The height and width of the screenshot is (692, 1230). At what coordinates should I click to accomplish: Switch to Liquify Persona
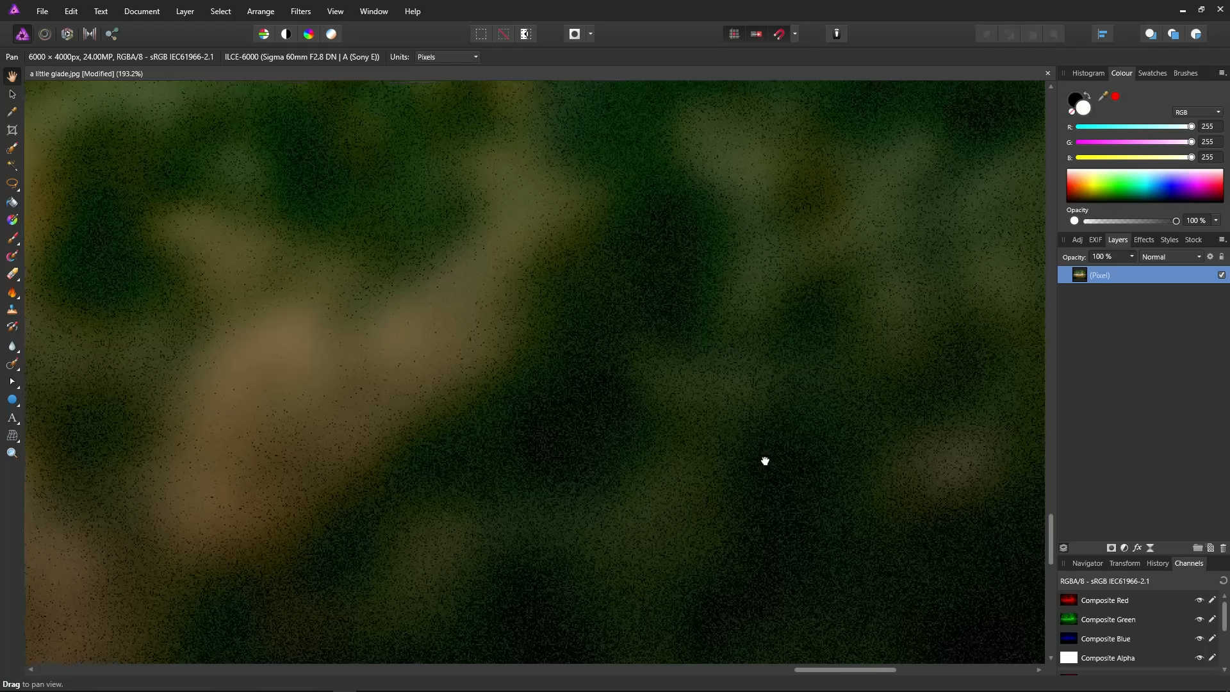[x=45, y=34]
